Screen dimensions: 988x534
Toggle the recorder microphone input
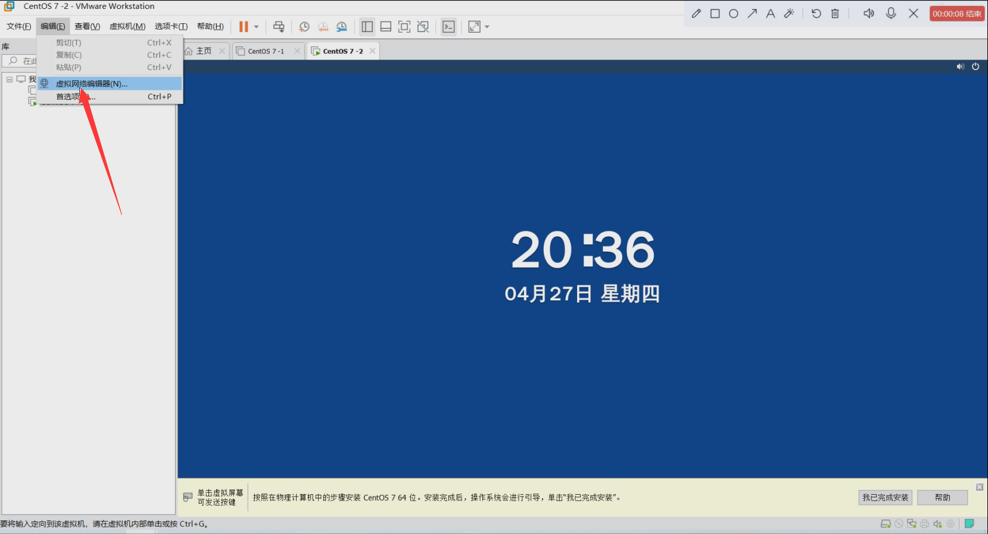point(891,13)
